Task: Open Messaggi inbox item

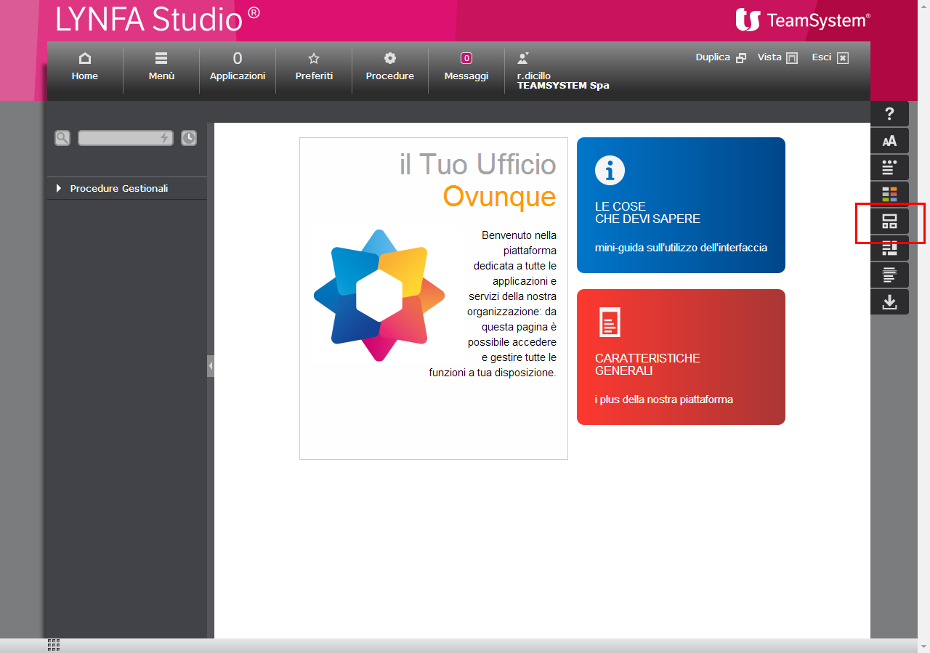Action: (466, 67)
